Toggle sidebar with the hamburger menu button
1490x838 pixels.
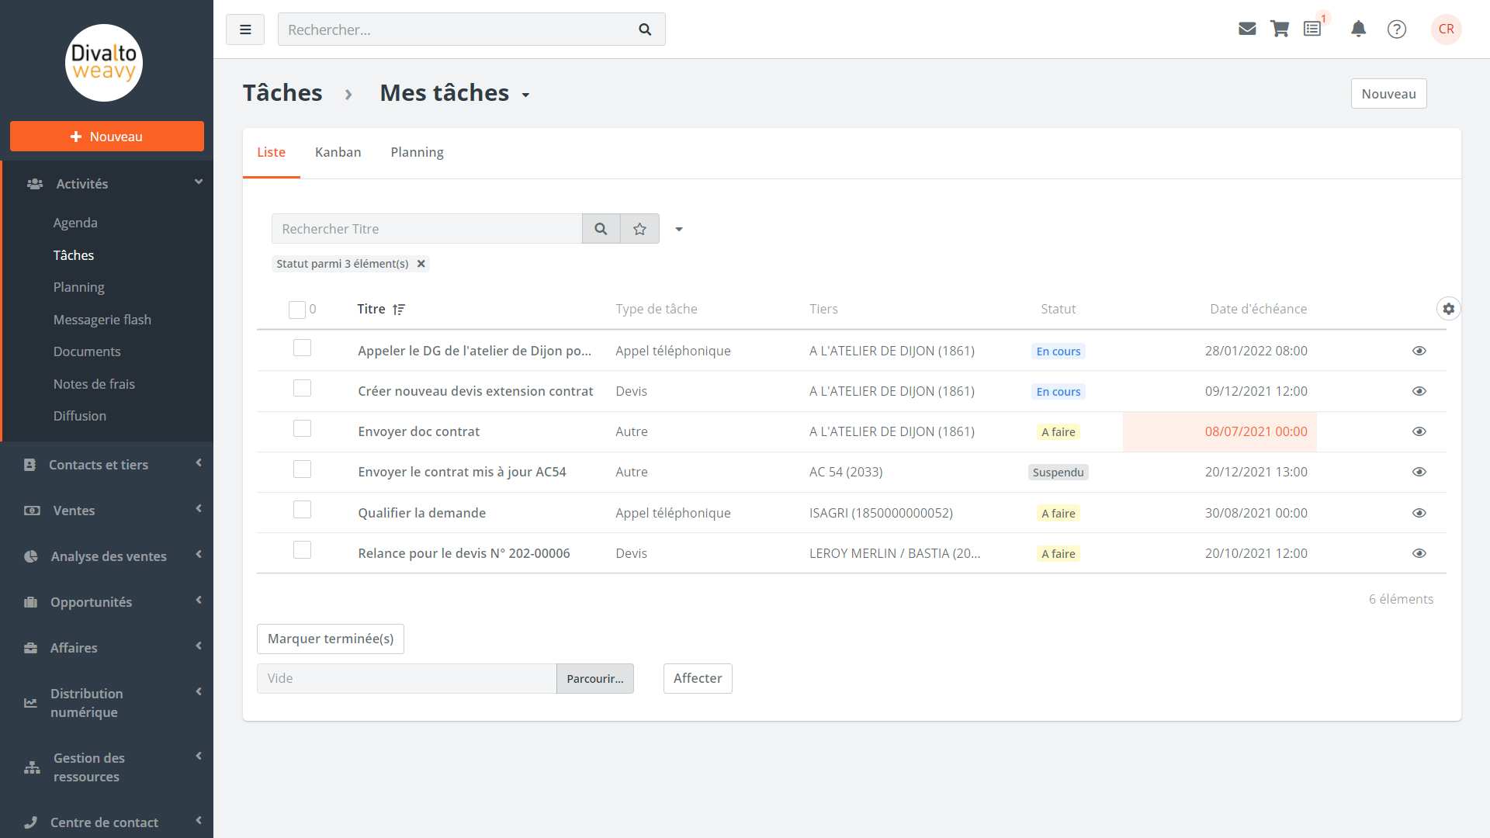coord(245,29)
